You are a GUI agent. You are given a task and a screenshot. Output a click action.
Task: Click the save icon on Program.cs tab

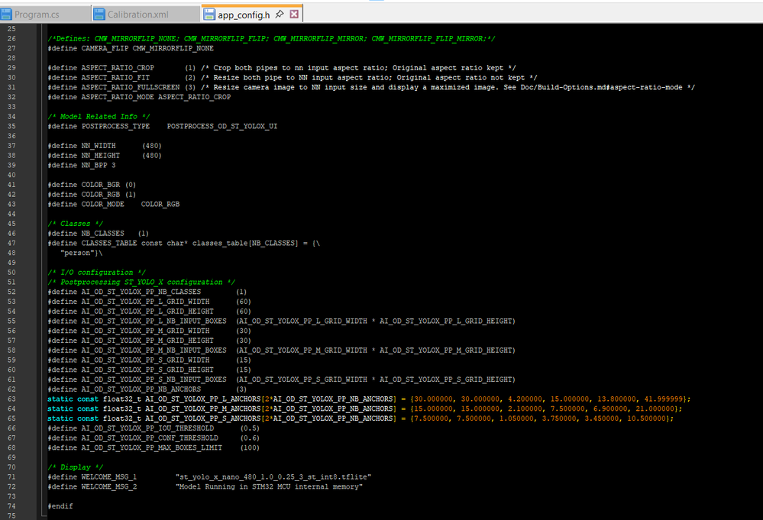click(6, 14)
